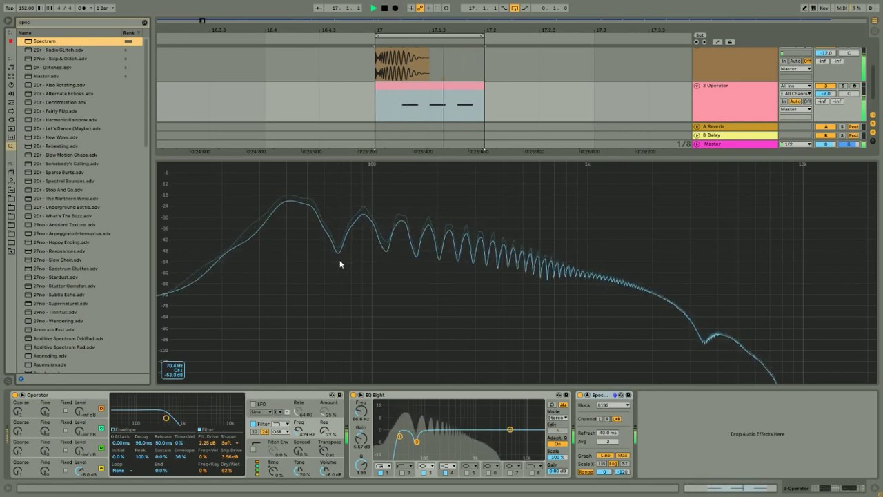This screenshot has width=883, height=497.
Task: Open EQ Eight Stereo mode dropdown
Action: point(557,418)
